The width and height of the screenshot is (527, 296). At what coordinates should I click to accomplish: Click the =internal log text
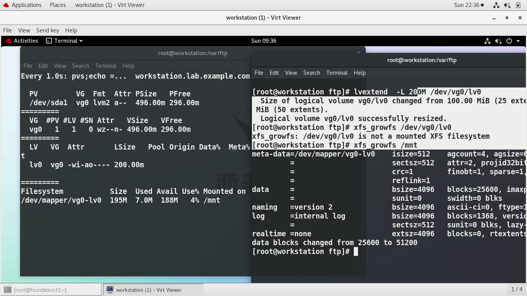tap(318, 216)
